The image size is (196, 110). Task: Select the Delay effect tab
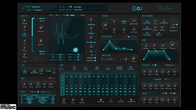click(x=145, y=93)
